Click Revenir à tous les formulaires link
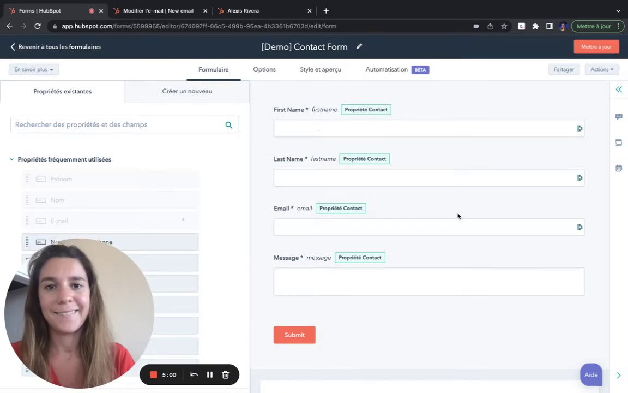 pyautogui.click(x=55, y=47)
